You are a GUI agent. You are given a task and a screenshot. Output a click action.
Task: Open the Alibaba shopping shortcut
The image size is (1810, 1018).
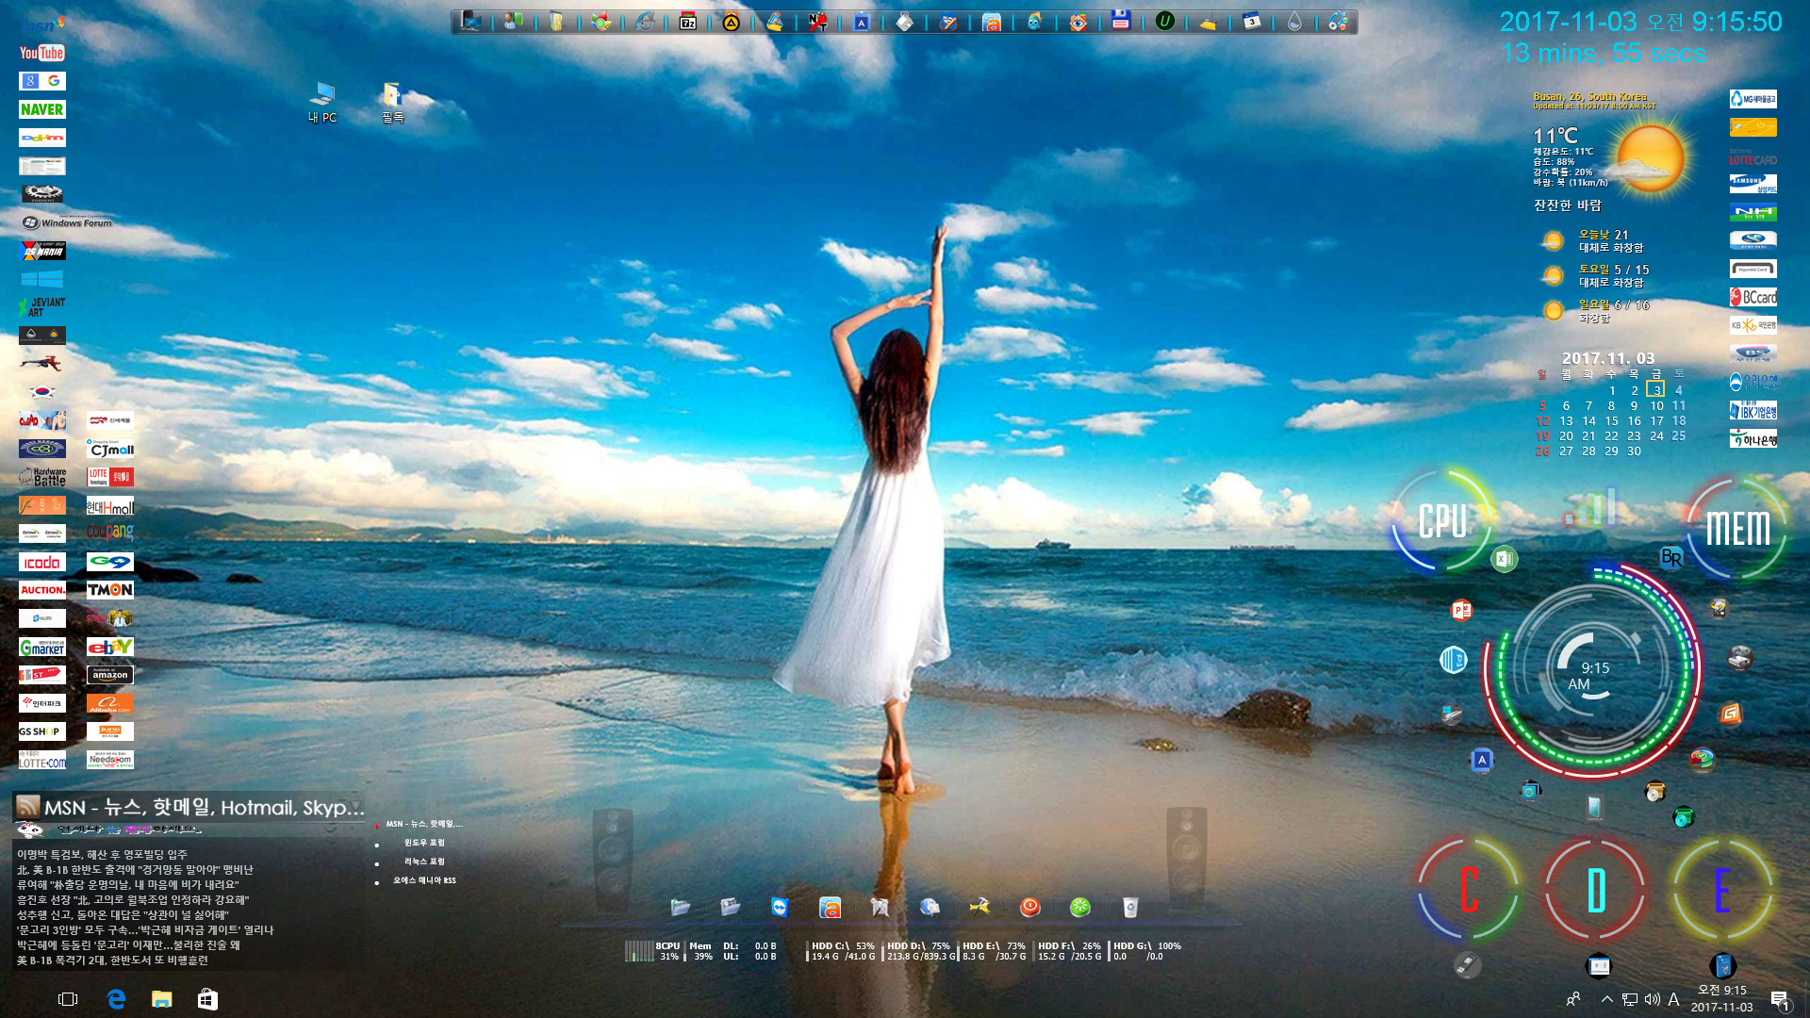coord(110,703)
